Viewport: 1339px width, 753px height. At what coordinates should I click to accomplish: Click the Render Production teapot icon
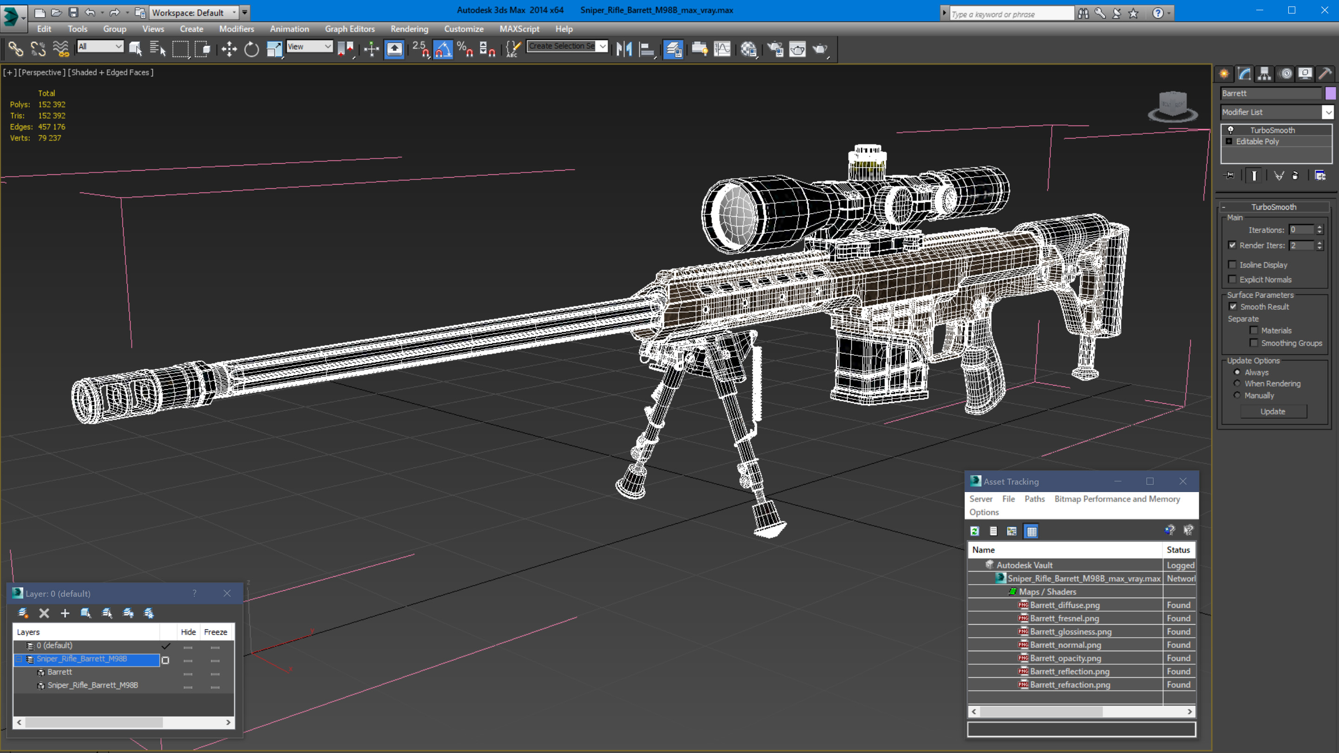click(x=820, y=49)
